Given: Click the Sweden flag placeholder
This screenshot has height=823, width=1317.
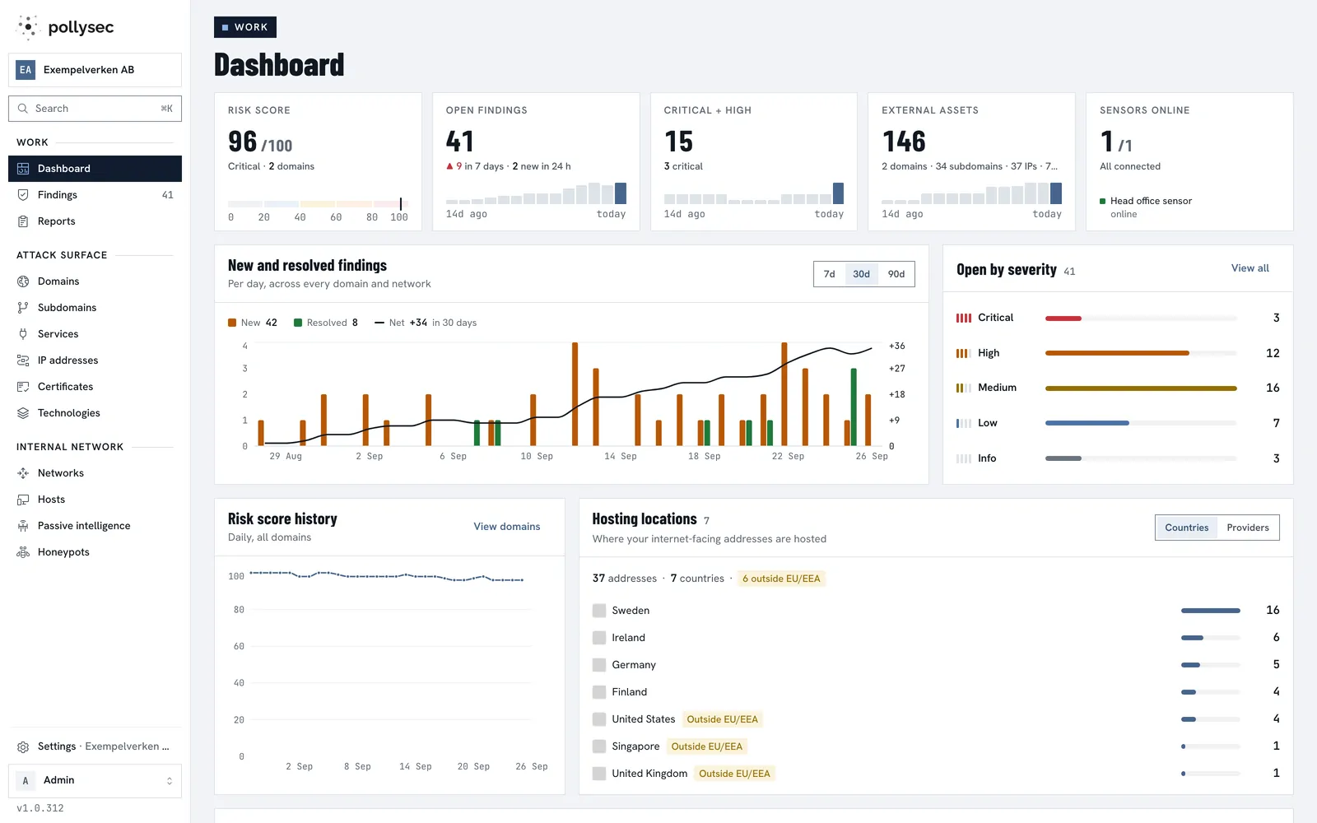Looking at the screenshot, I should pyautogui.click(x=599, y=611).
